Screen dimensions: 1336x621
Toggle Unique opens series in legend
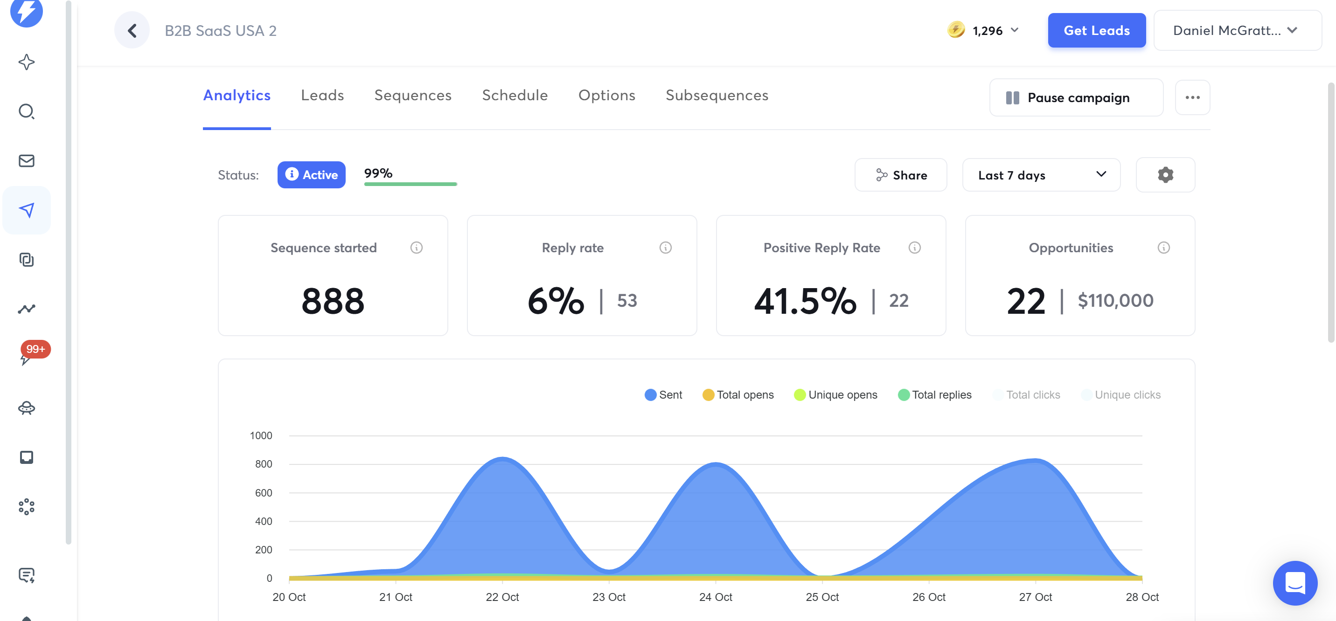(835, 395)
